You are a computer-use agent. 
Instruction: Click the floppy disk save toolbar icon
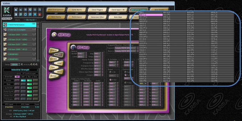click(x=25, y=10)
